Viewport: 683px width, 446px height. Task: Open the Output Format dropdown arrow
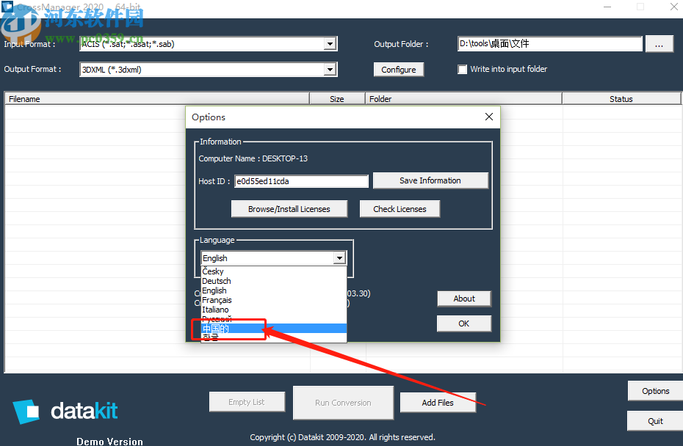pos(330,69)
